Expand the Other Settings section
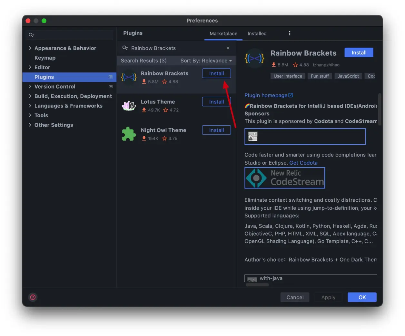Screen dimensions: 405x336 point(30,125)
